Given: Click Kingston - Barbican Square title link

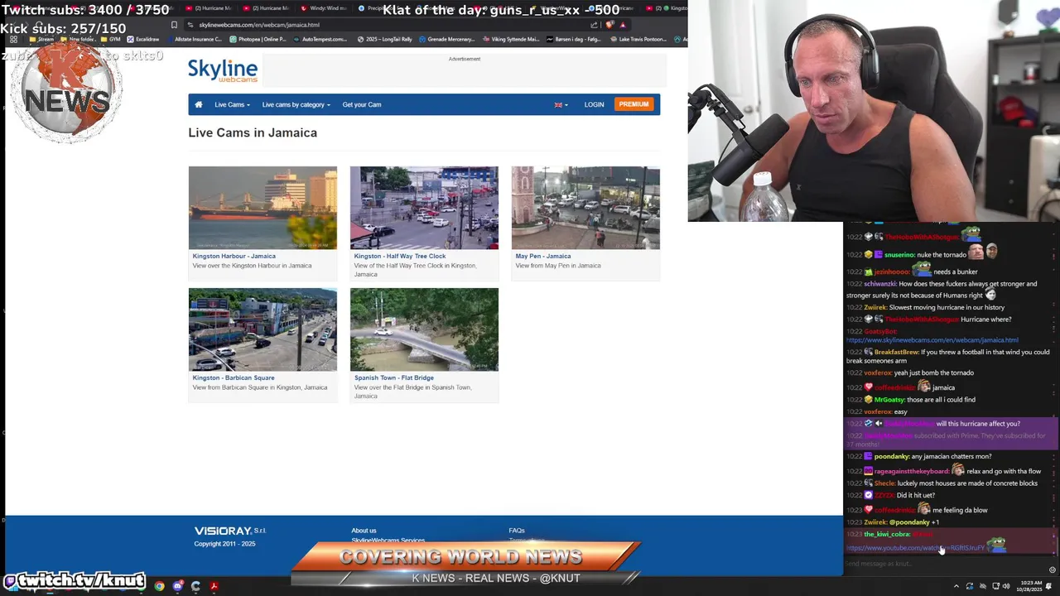Looking at the screenshot, I should (234, 377).
